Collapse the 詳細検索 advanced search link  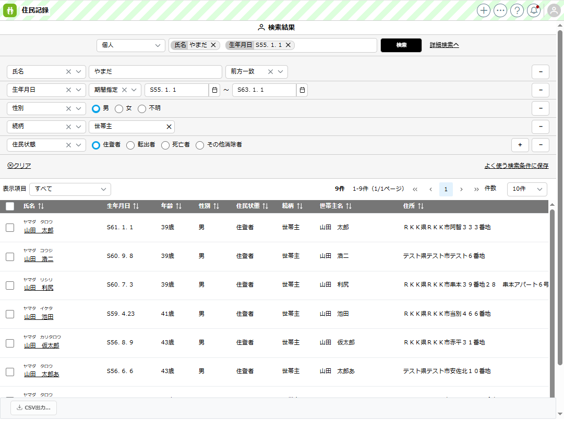pyautogui.click(x=444, y=45)
